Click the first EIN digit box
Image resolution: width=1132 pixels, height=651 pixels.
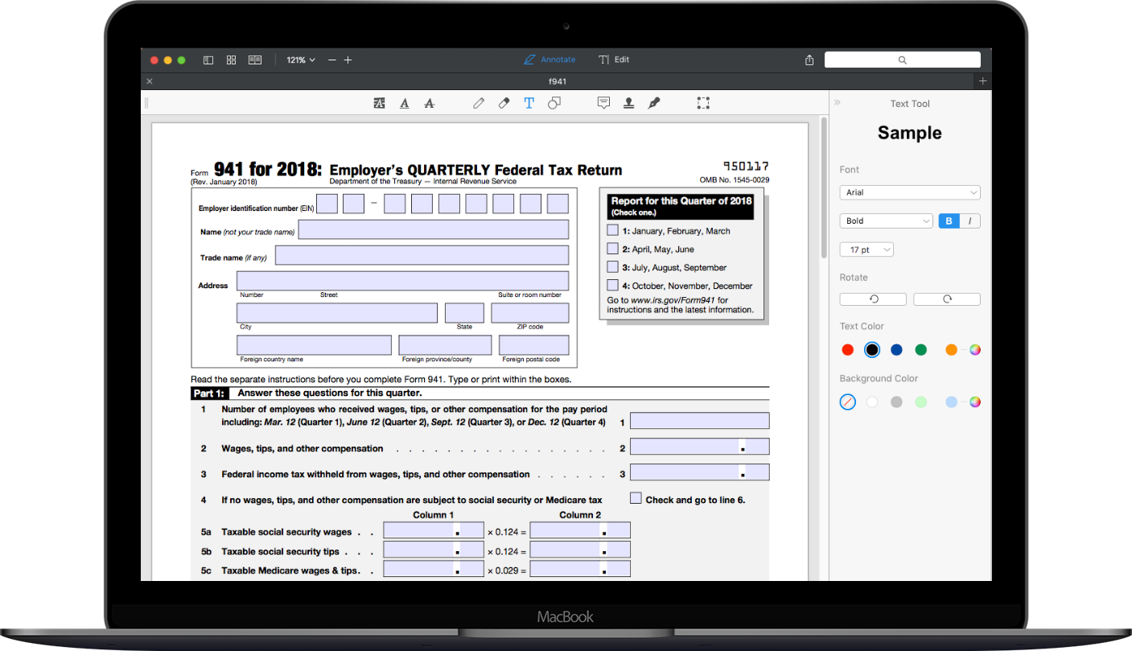click(327, 204)
